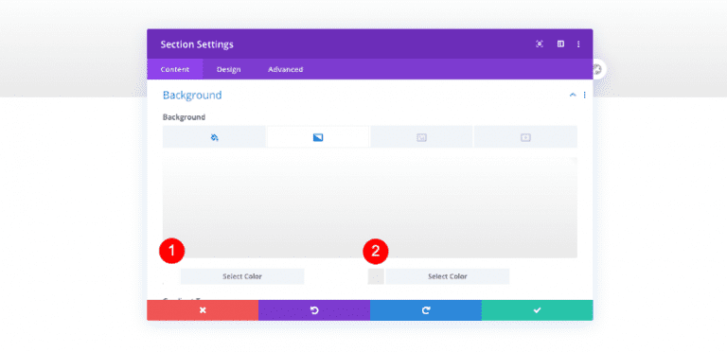Click the second gradient Select Color button
727x352 pixels.
(x=448, y=276)
